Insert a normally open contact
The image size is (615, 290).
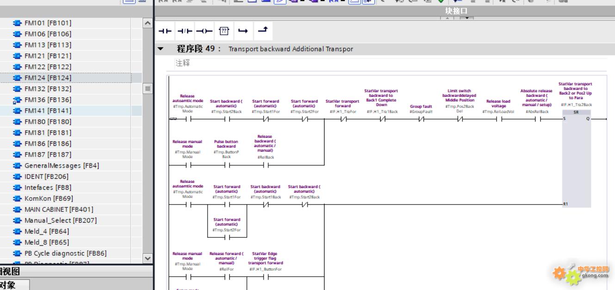click(x=165, y=31)
